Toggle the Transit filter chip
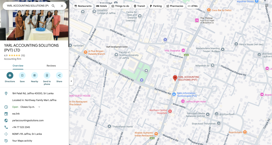272x145 pixels. (x=139, y=6)
